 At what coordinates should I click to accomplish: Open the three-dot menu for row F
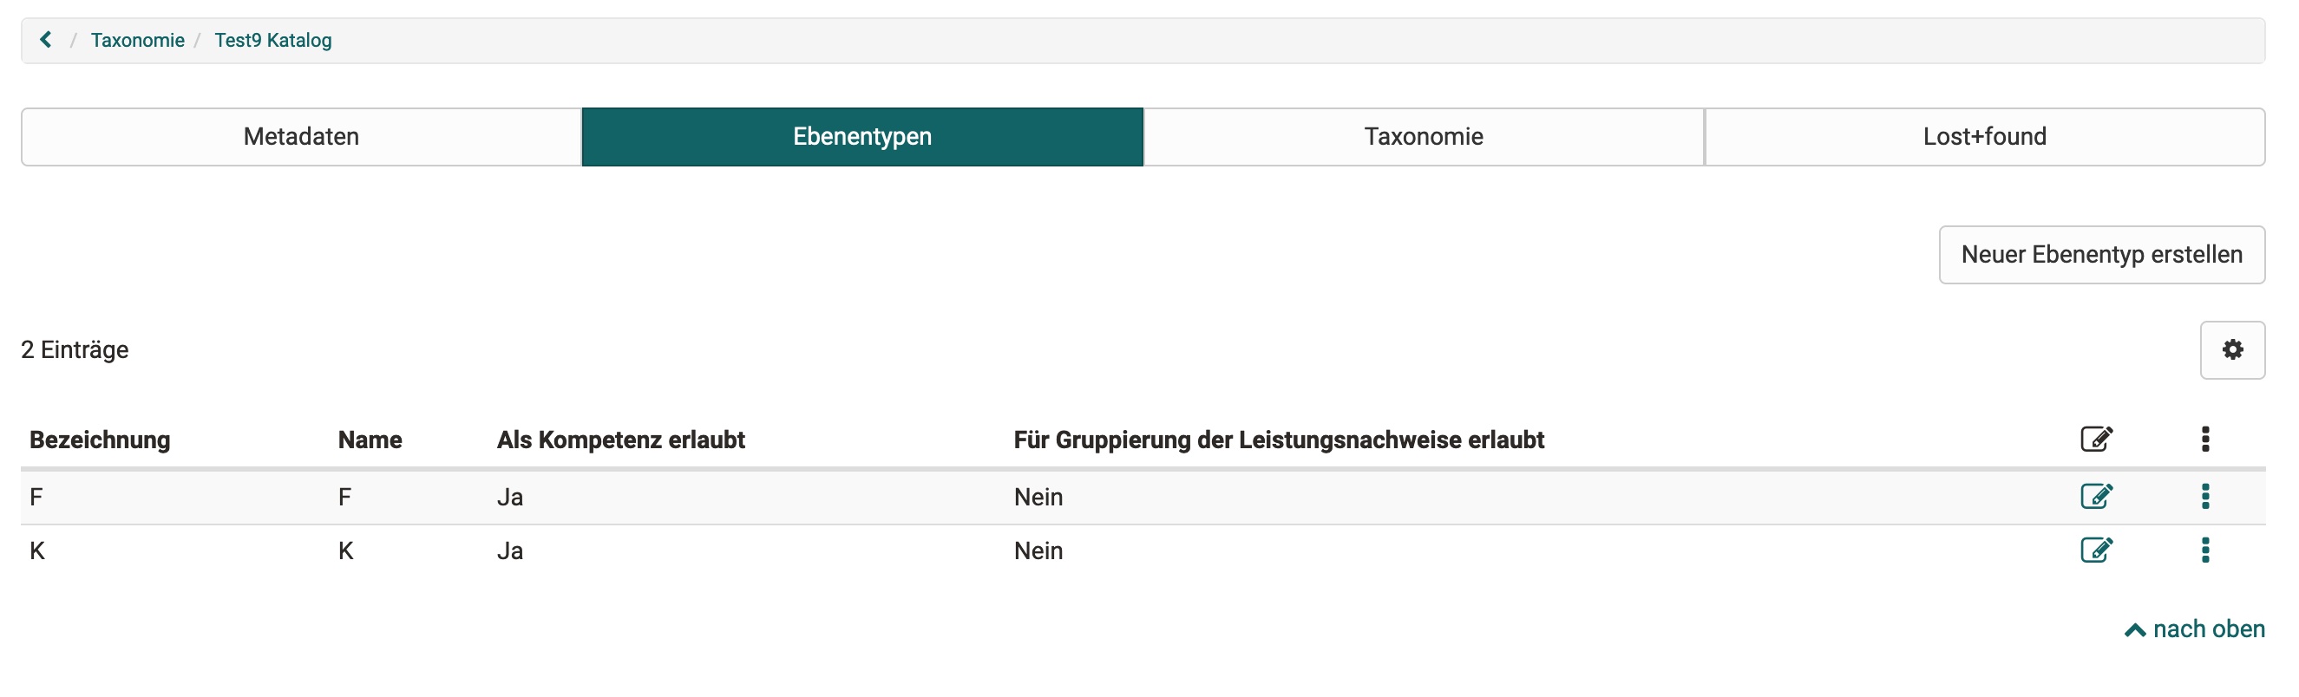(2205, 497)
